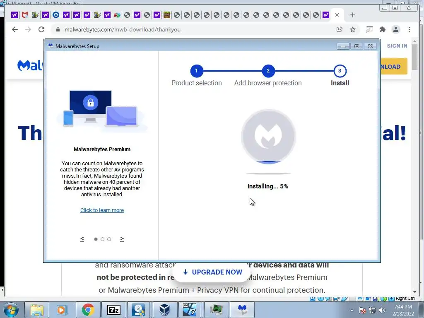Image resolution: width=424 pixels, height=318 pixels.
Task: Open the green monitor taskbar app
Action: point(216,310)
